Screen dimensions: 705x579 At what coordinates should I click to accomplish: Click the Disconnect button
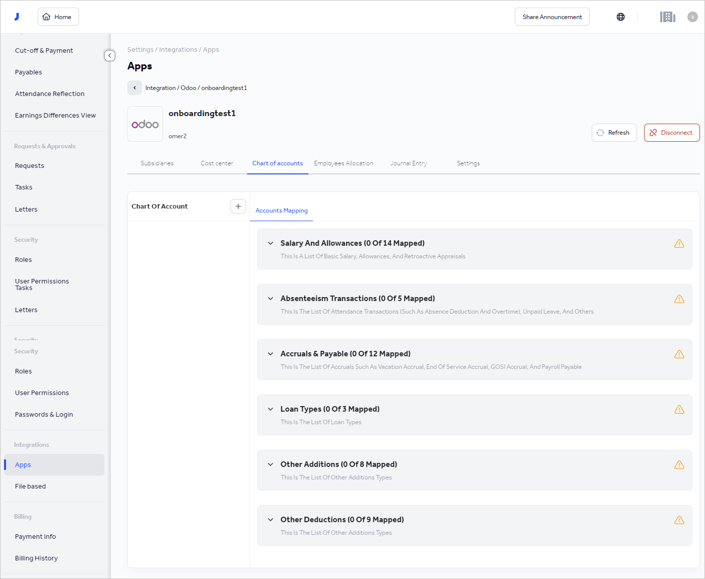pos(671,133)
